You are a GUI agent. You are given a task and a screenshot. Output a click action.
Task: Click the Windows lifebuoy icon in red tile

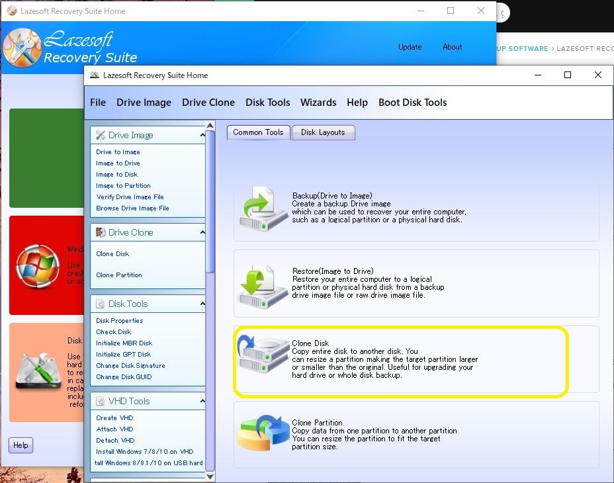pos(38,267)
